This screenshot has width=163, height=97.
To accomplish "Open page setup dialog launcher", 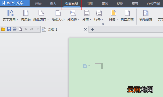I will (x=103, y=24).
